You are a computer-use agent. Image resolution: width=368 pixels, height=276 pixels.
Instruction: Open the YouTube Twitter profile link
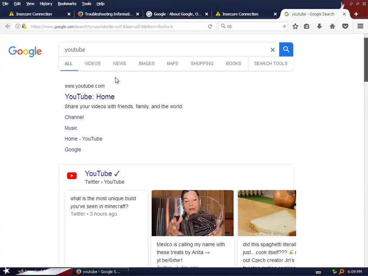coord(102,174)
